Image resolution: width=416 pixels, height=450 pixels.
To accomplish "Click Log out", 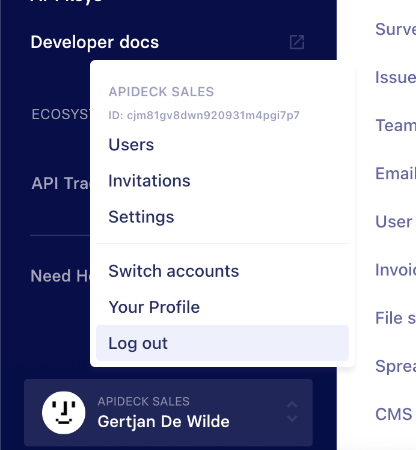I will pos(222,343).
